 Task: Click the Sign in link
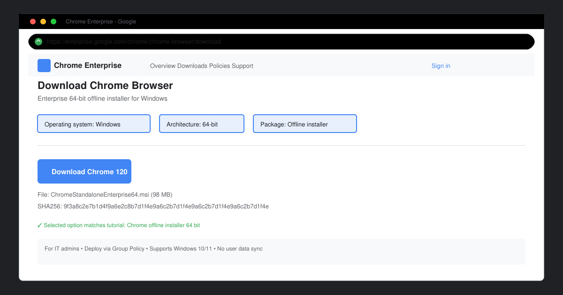pos(441,66)
